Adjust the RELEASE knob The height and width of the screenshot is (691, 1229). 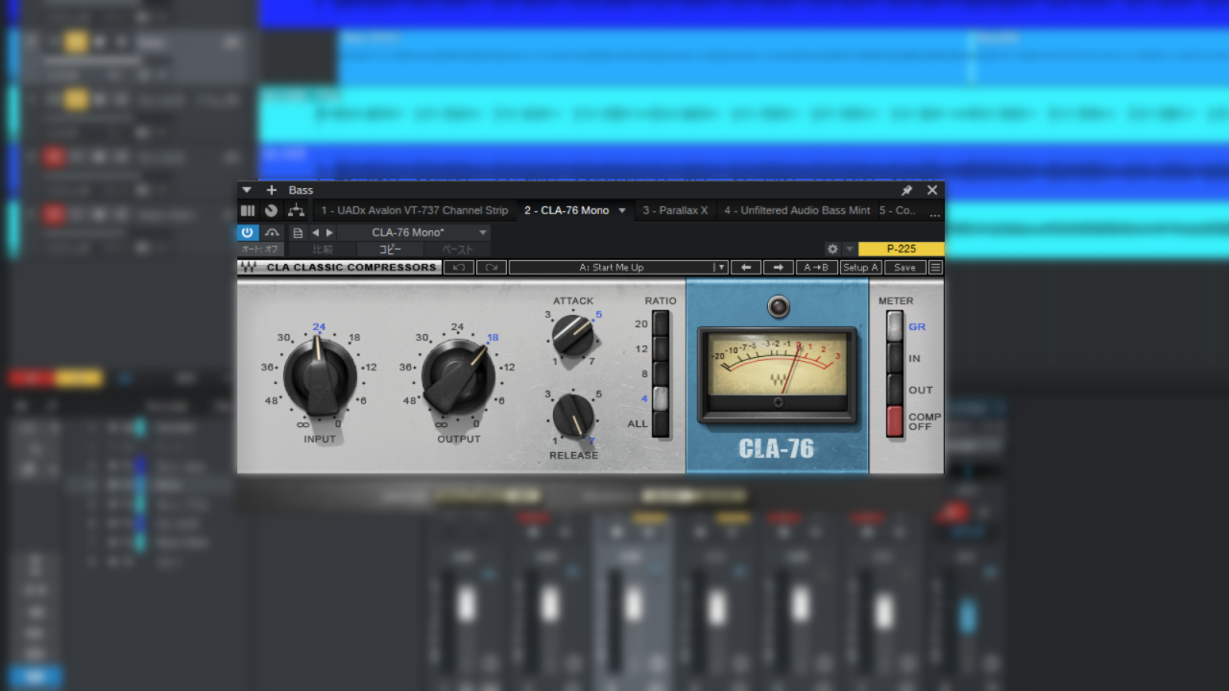(x=573, y=416)
